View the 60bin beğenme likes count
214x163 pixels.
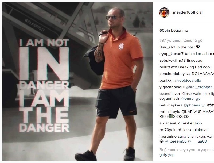click(x=174, y=30)
